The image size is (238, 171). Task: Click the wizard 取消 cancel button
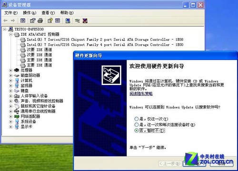(221, 163)
